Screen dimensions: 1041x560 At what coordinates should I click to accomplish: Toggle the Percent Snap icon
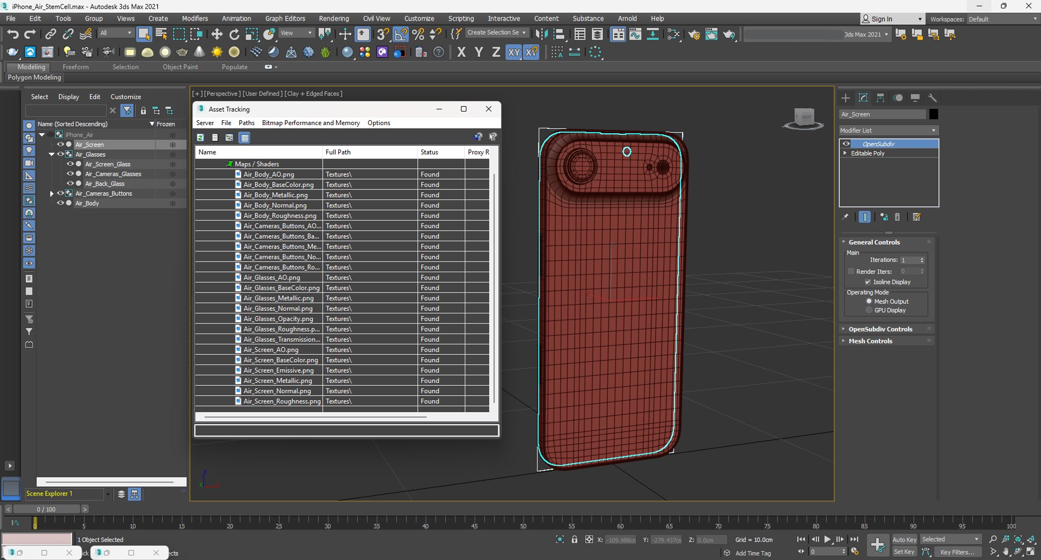[x=418, y=34]
